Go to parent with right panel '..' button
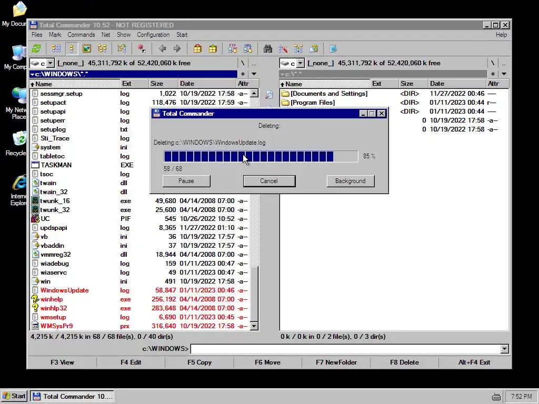This screenshot has width=539, height=404. click(504, 63)
